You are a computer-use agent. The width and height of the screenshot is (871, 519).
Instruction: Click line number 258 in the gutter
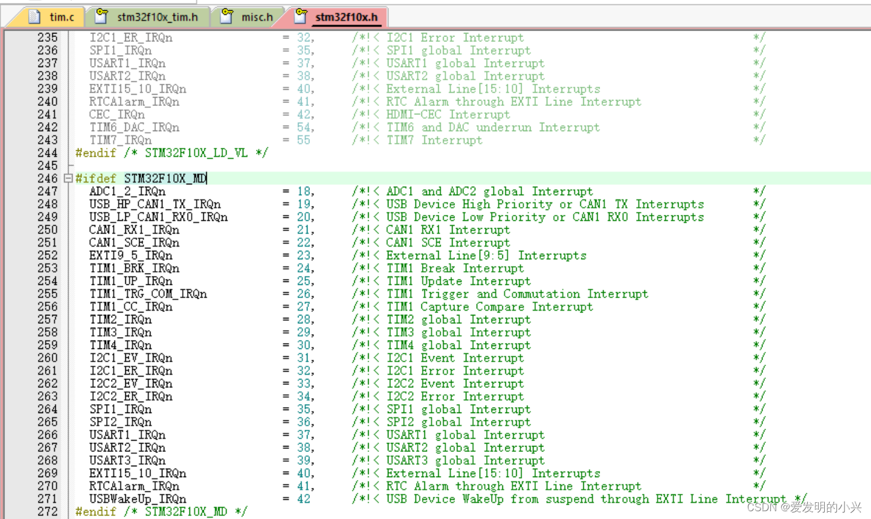(x=47, y=332)
